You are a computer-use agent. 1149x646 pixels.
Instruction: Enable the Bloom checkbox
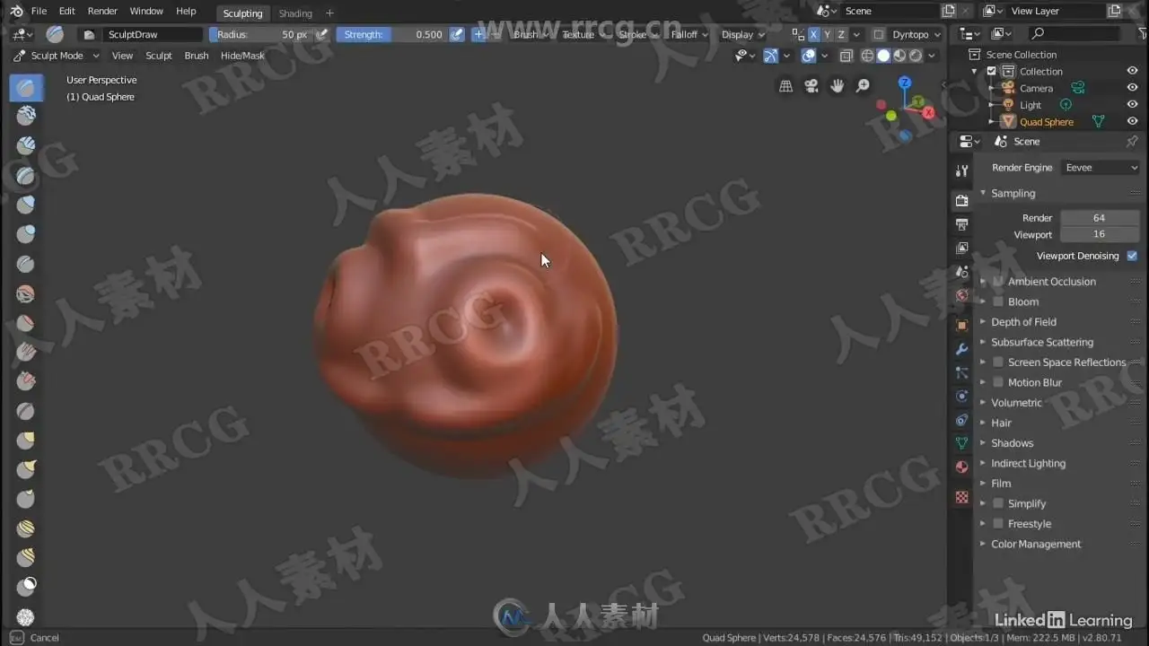[997, 301]
